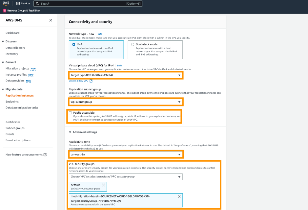Select Dual-stack mode radio button
The image size is (308, 210).
(x=133, y=44)
